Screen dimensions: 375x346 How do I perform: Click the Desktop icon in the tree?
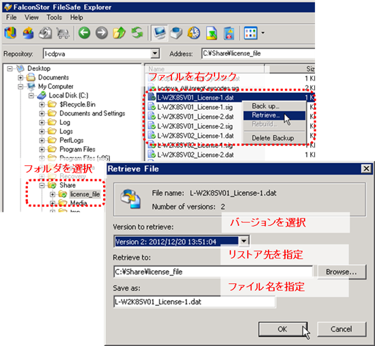click(20, 68)
